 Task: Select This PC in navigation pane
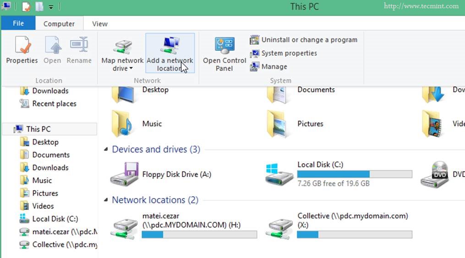(x=38, y=129)
